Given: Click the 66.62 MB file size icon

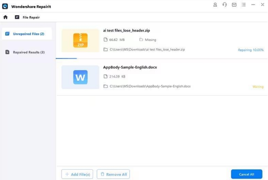Looking at the screenshot, I should [105, 40].
